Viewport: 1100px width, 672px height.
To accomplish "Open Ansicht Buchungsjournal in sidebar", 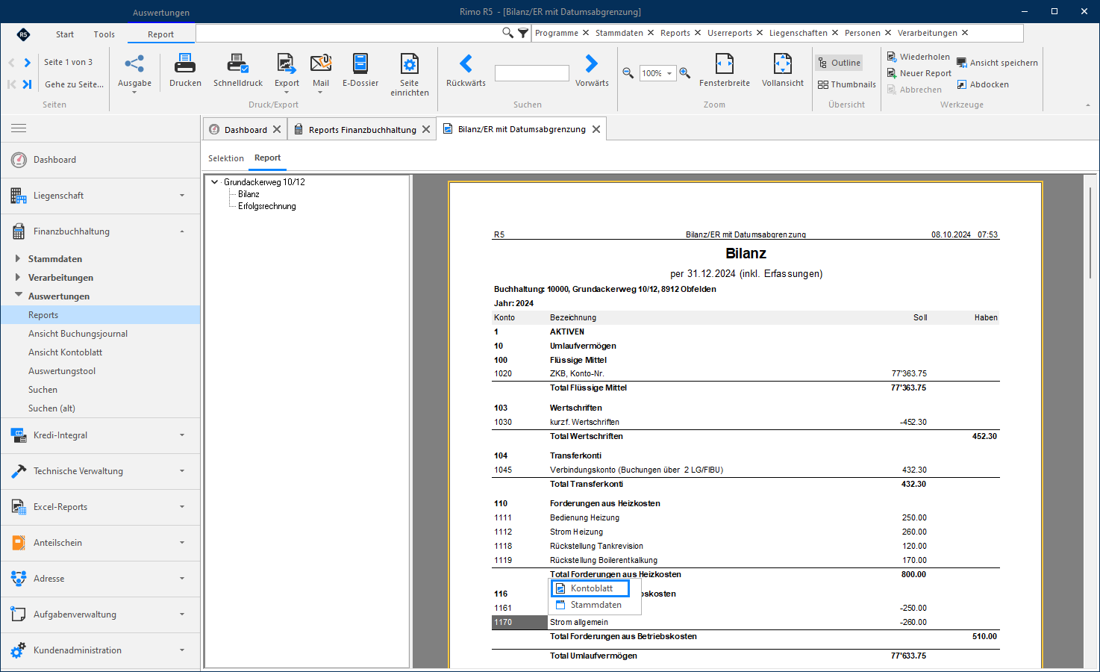I will (x=78, y=334).
